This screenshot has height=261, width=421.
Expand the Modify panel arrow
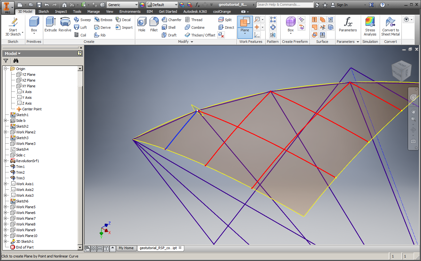192,42
